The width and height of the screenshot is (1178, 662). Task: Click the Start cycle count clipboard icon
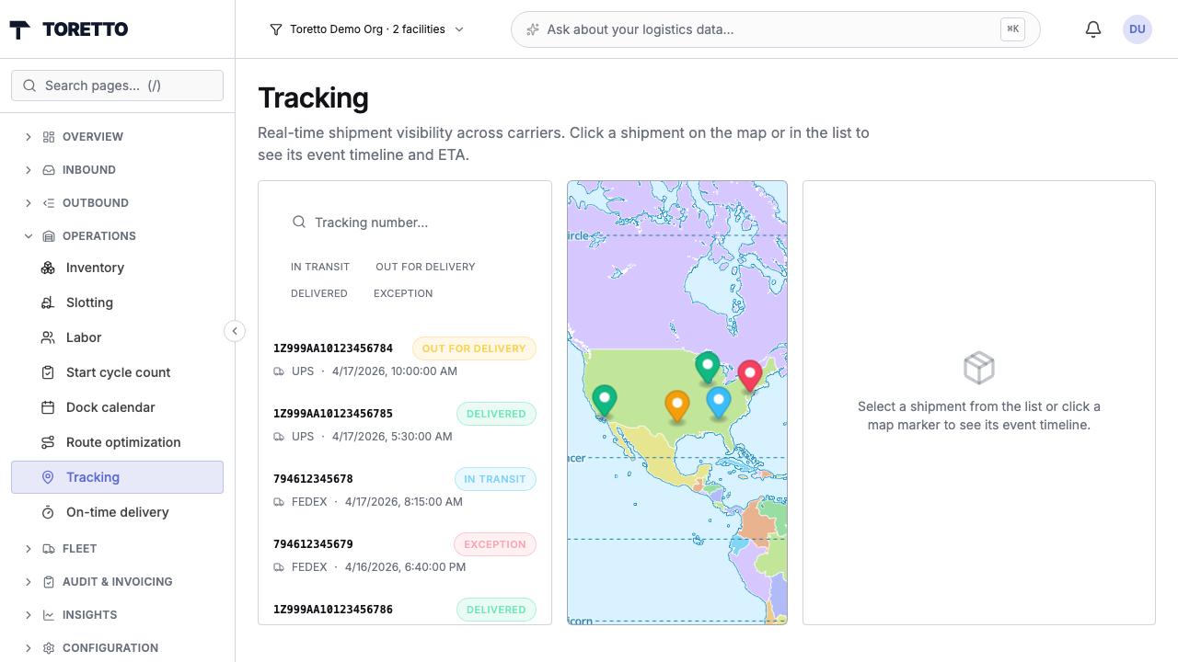(48, 372)
